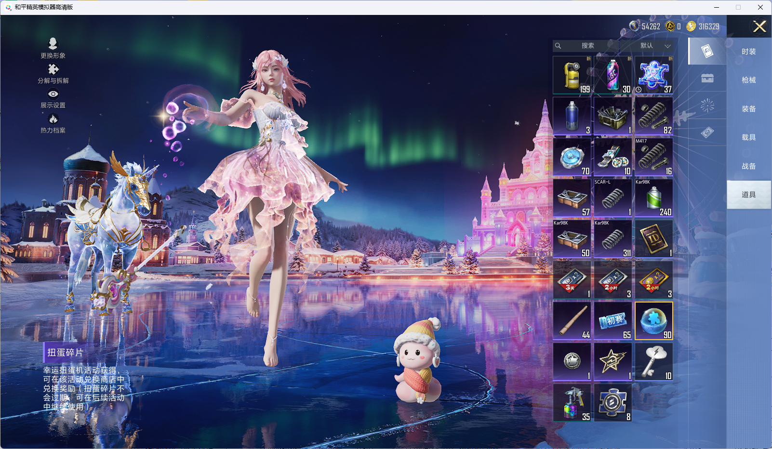Open 分解与拆解 puzzle piece icon
772x449 pixels.
[x=53, y=69]
